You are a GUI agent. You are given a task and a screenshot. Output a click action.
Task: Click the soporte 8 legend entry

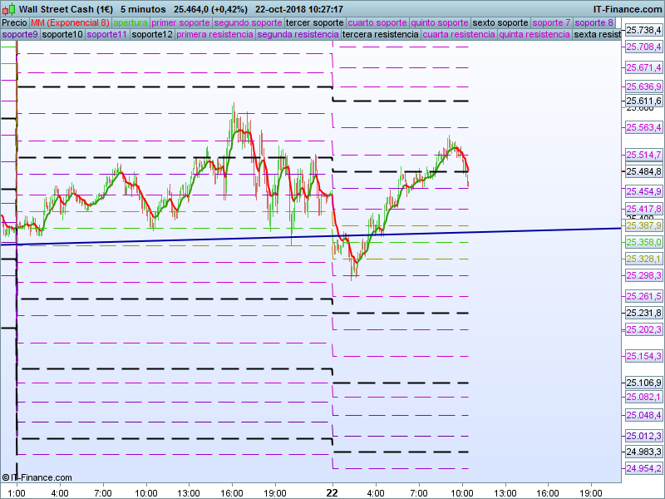point(594,23)
